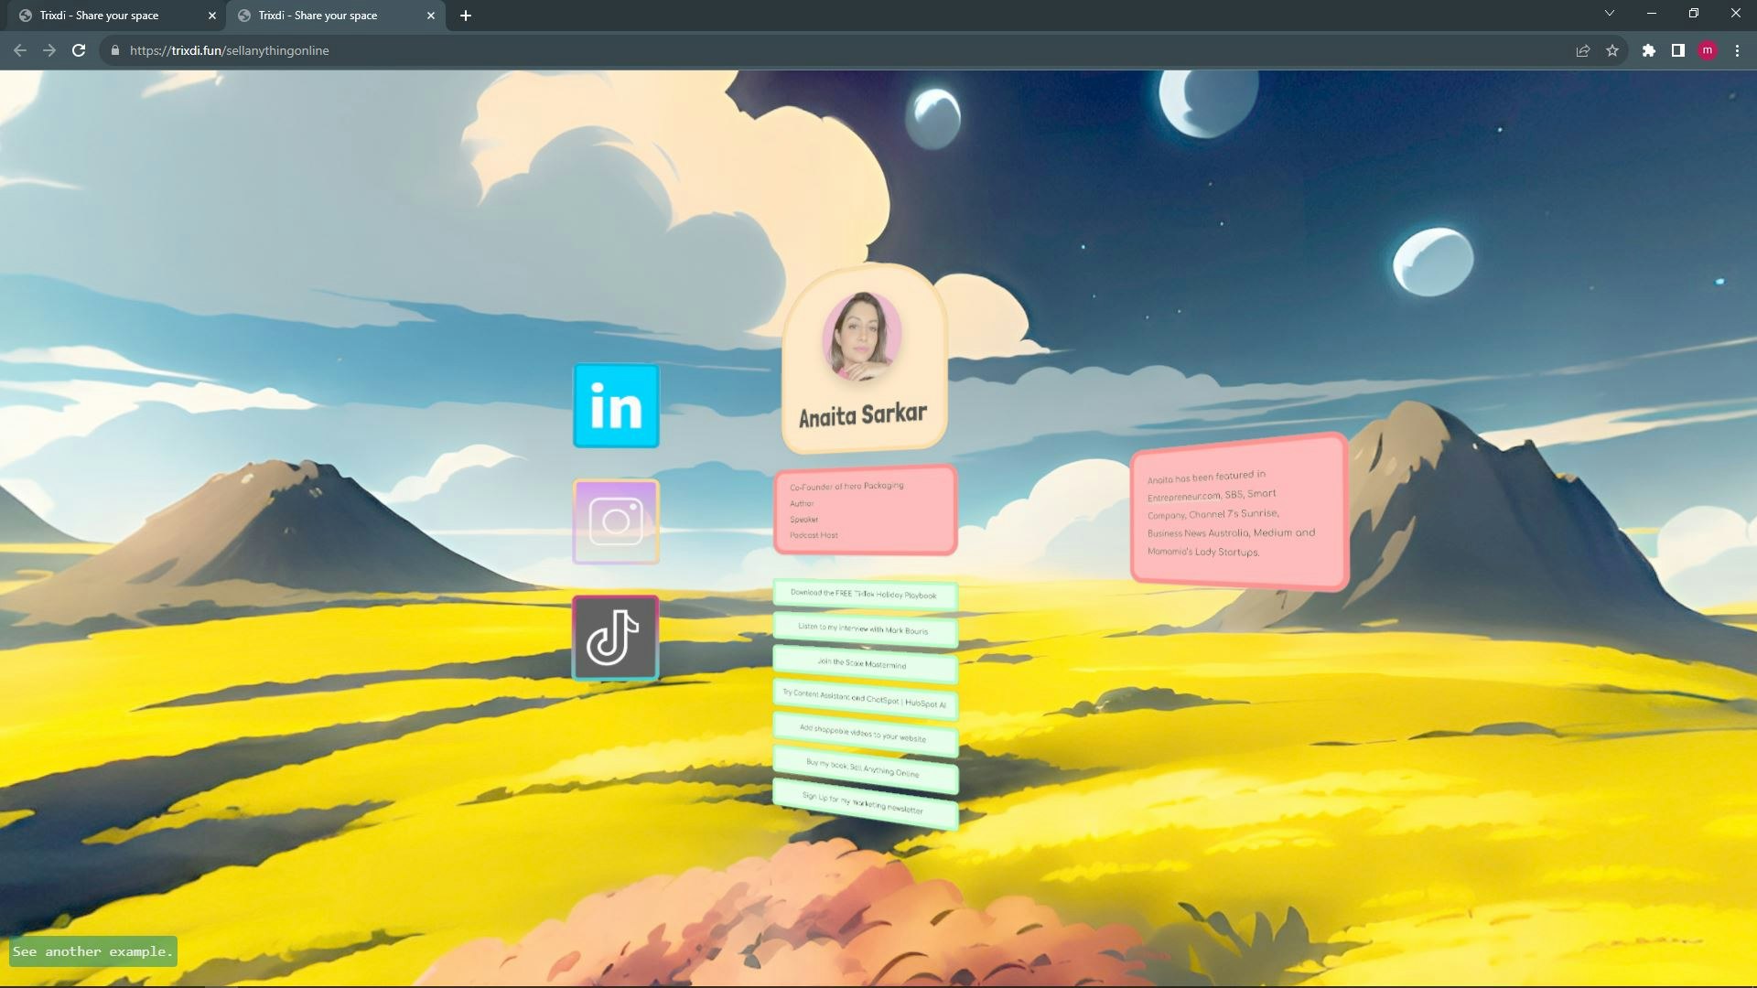Click the 'Anaita has been featured in' card
Viewport: 1757px width, 988px height.
click(1239, 512)
